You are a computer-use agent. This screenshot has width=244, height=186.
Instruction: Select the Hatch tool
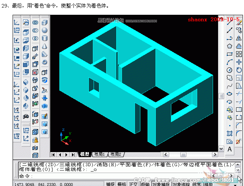tap(230, 133)
